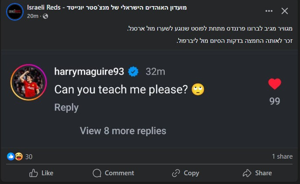Like the post with thumbs-up button
The height and width of the screenshot is (184, 300).
pyautogui.click(x=41, y=173)
